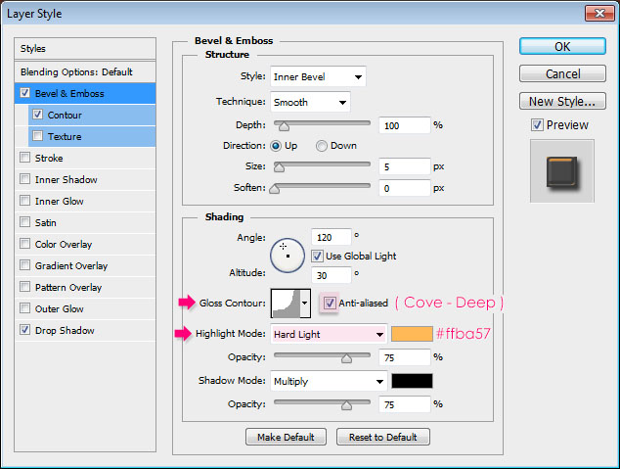Click the black shadow color swatch
Image resolution: width=620 pixels, height=469 pixels.
[x=412, y=381]
